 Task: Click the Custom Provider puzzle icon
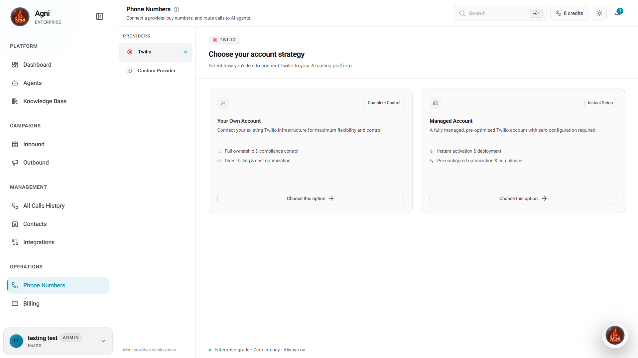(x=130, y=71)
